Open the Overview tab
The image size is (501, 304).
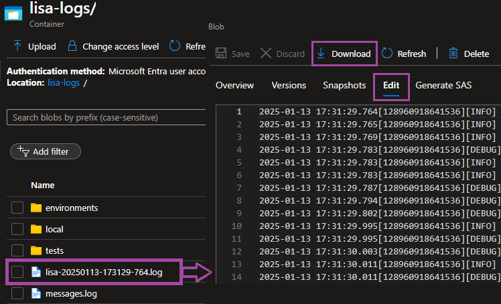point(234,85)
